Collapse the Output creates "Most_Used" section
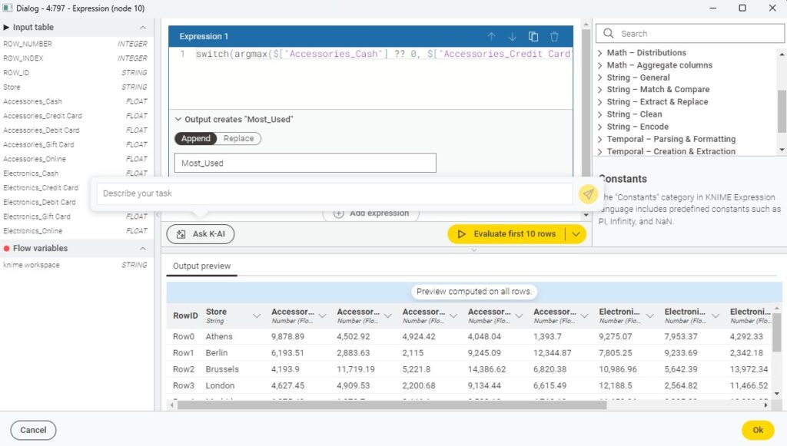Image resolution: width=787 pixels, height=446 pixels. pyautogui.click(x=178, y=120)
